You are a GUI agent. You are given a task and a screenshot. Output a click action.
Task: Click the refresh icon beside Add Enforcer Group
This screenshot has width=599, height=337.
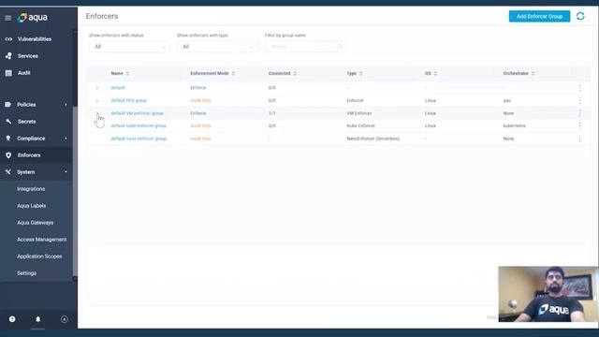coord(580,16)
